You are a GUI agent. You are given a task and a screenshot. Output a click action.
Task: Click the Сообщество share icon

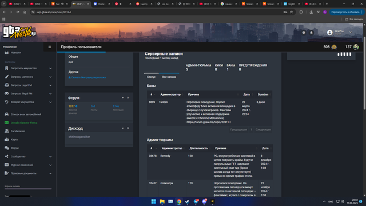point(6,156)
